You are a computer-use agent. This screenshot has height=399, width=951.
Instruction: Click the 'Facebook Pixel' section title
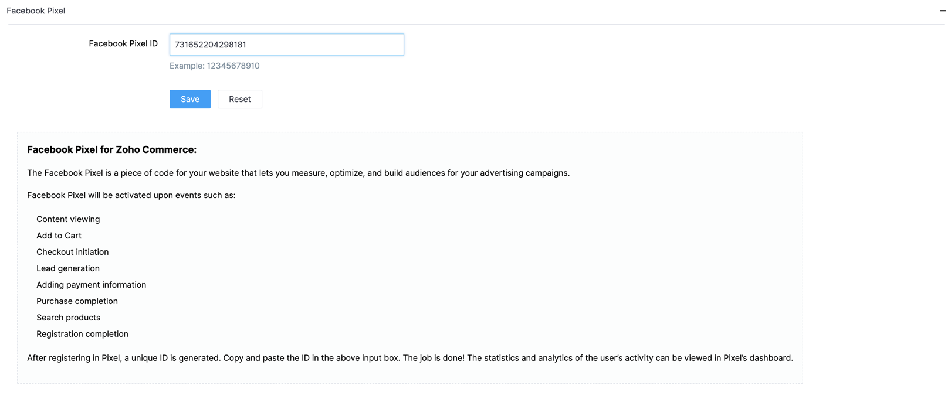(x=36, y=11)
